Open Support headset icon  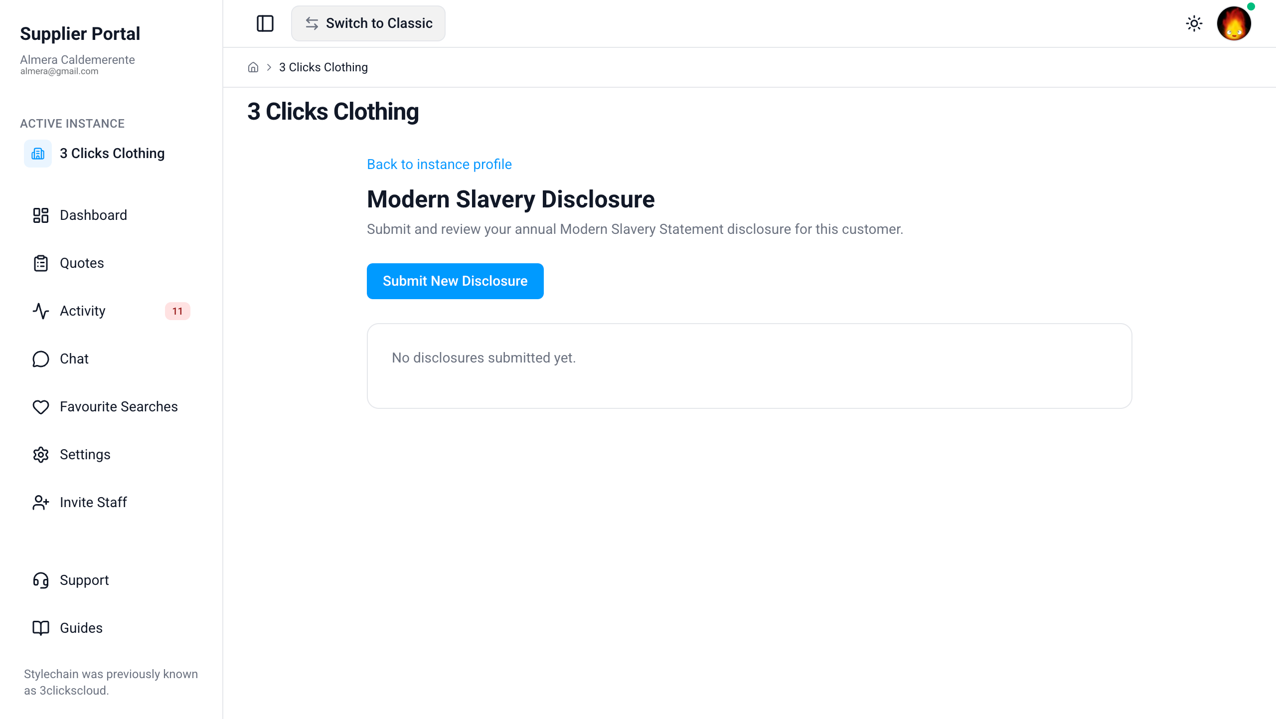pos(41,580)
